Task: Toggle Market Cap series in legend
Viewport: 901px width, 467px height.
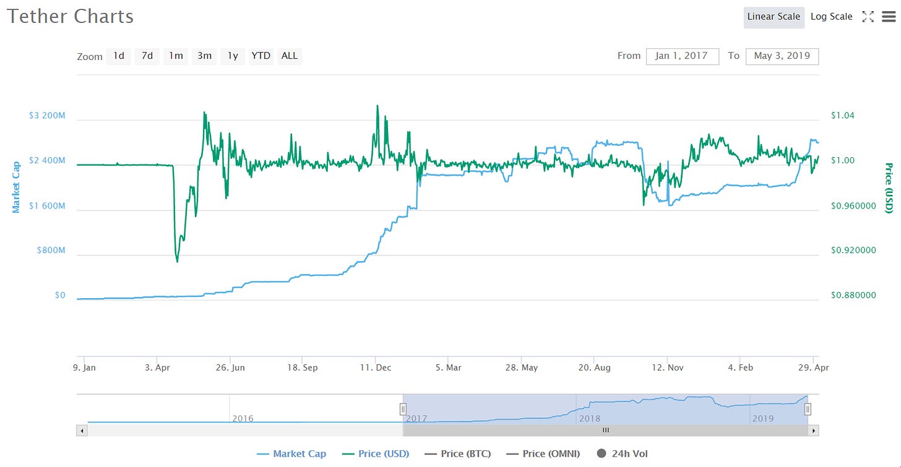Action: (x=291, y=454)
